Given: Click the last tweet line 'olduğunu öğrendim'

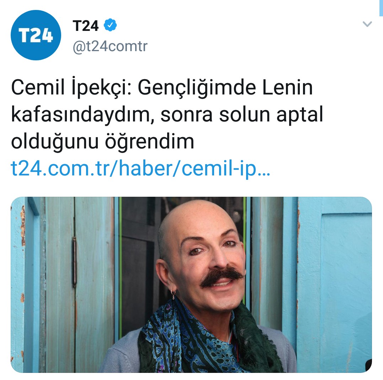Looking at the screenshot, I should [x=102, y=141].
